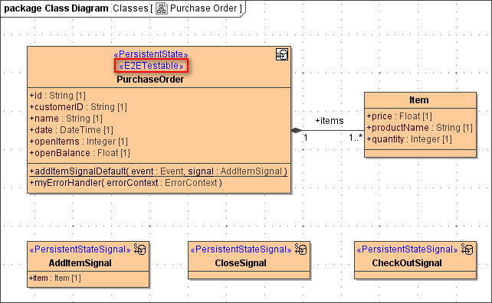Click the package diagram icon in the header
This screenshot has height=303, width=492.
[x=162, y=8]
